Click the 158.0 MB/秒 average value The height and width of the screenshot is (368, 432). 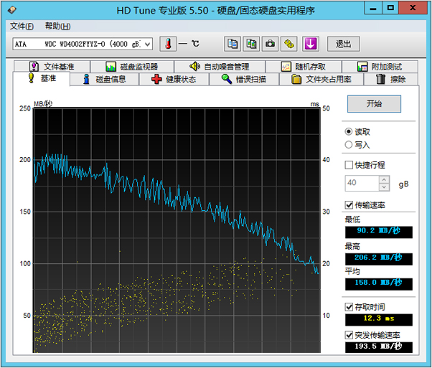pyautogui.click(x=379, y=284)
